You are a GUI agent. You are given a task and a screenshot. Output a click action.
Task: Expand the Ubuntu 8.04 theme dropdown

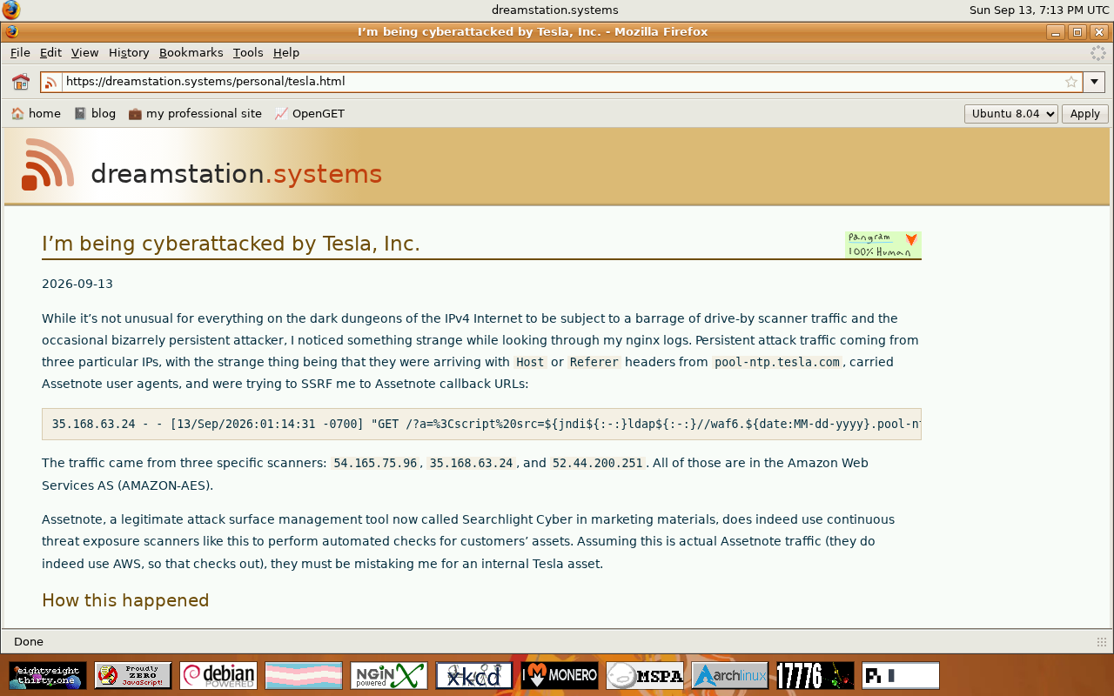pyautogui.click(x=1011, y=114)
